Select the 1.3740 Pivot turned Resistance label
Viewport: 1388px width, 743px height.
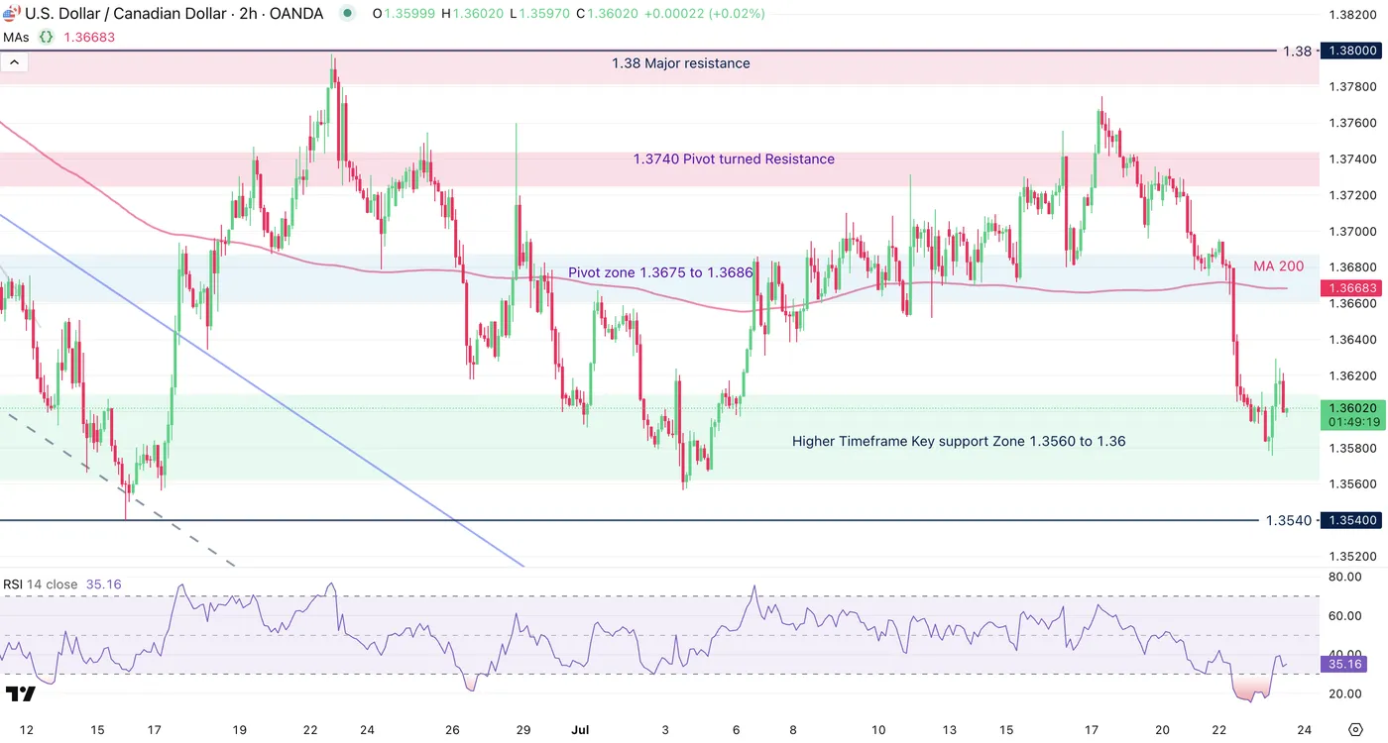(734, 159)
